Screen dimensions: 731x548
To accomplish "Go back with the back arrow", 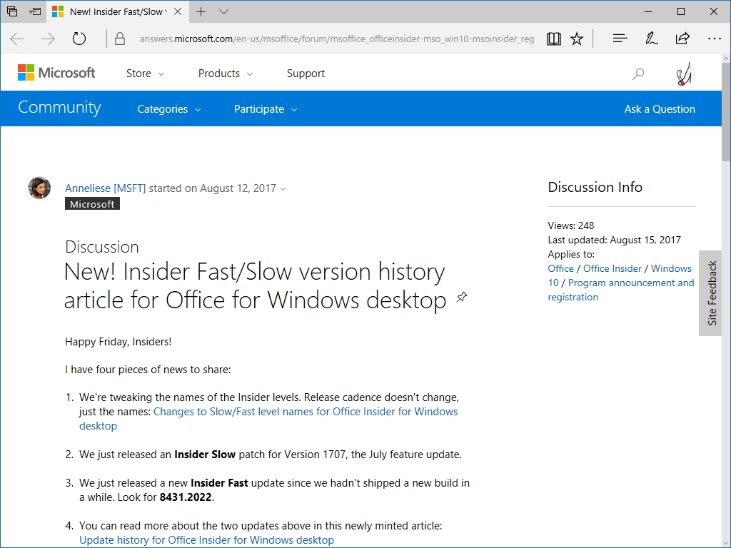I will pyautogui.click(x=17, y=39).
